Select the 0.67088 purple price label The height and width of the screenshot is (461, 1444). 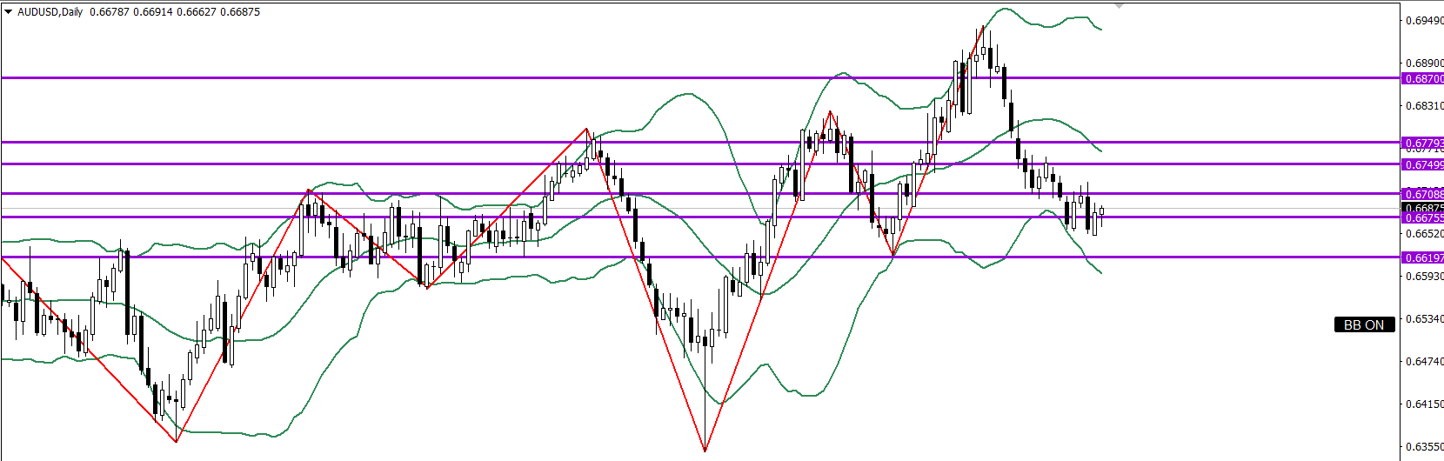1423,194
